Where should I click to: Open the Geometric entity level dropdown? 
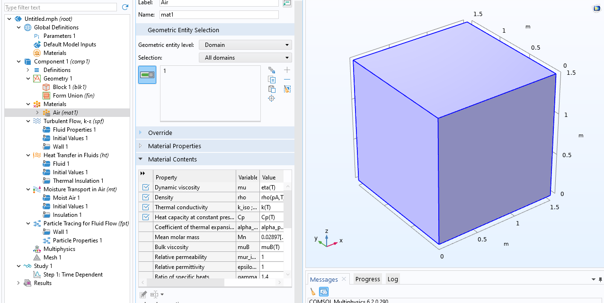245,45
